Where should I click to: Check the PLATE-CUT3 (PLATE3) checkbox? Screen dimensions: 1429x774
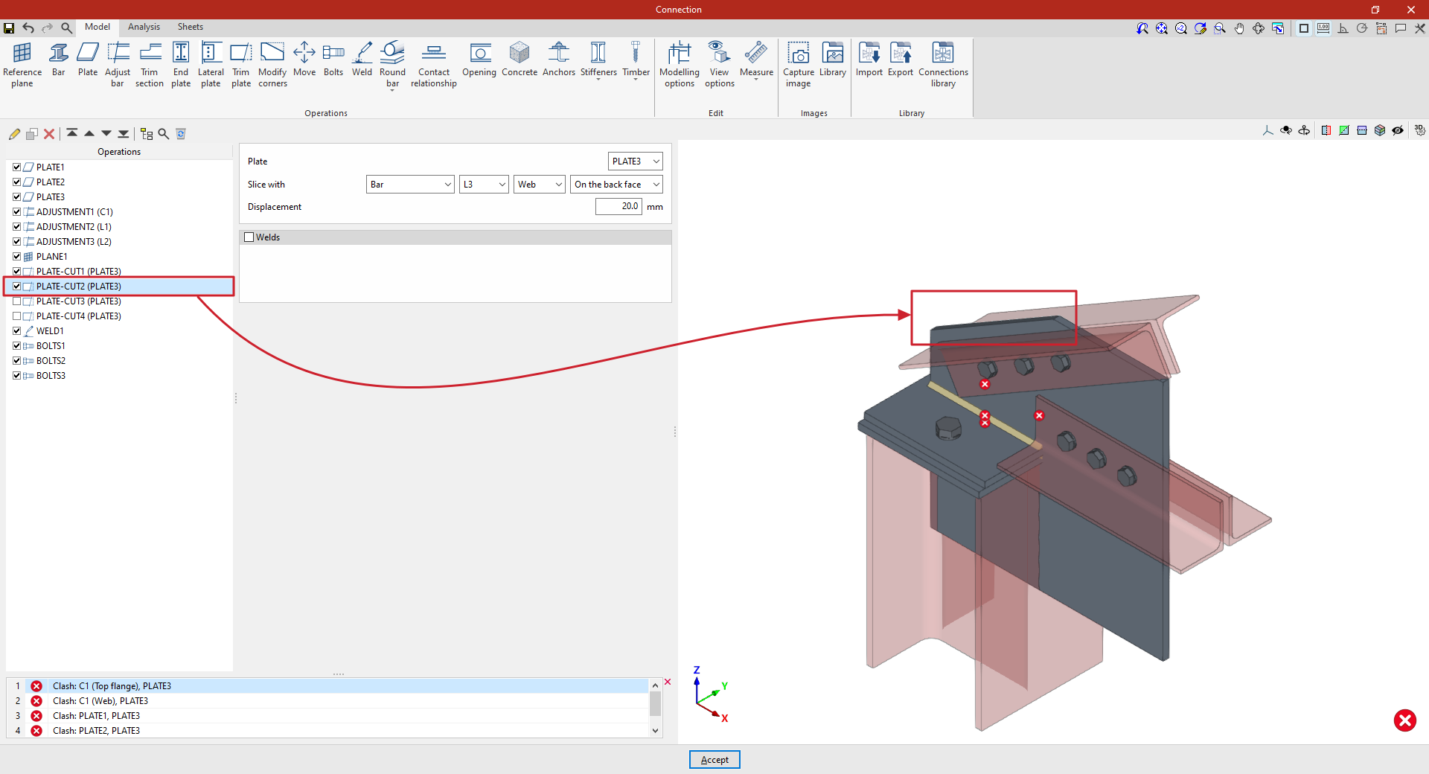(17, 301)
